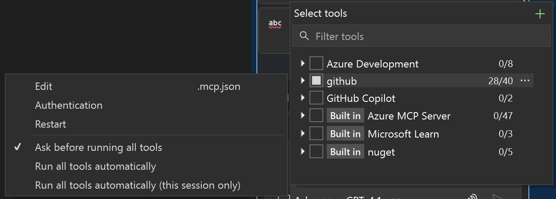Open the ellipsis options for github
Viewport: 556px width, 199px height.
525,81
